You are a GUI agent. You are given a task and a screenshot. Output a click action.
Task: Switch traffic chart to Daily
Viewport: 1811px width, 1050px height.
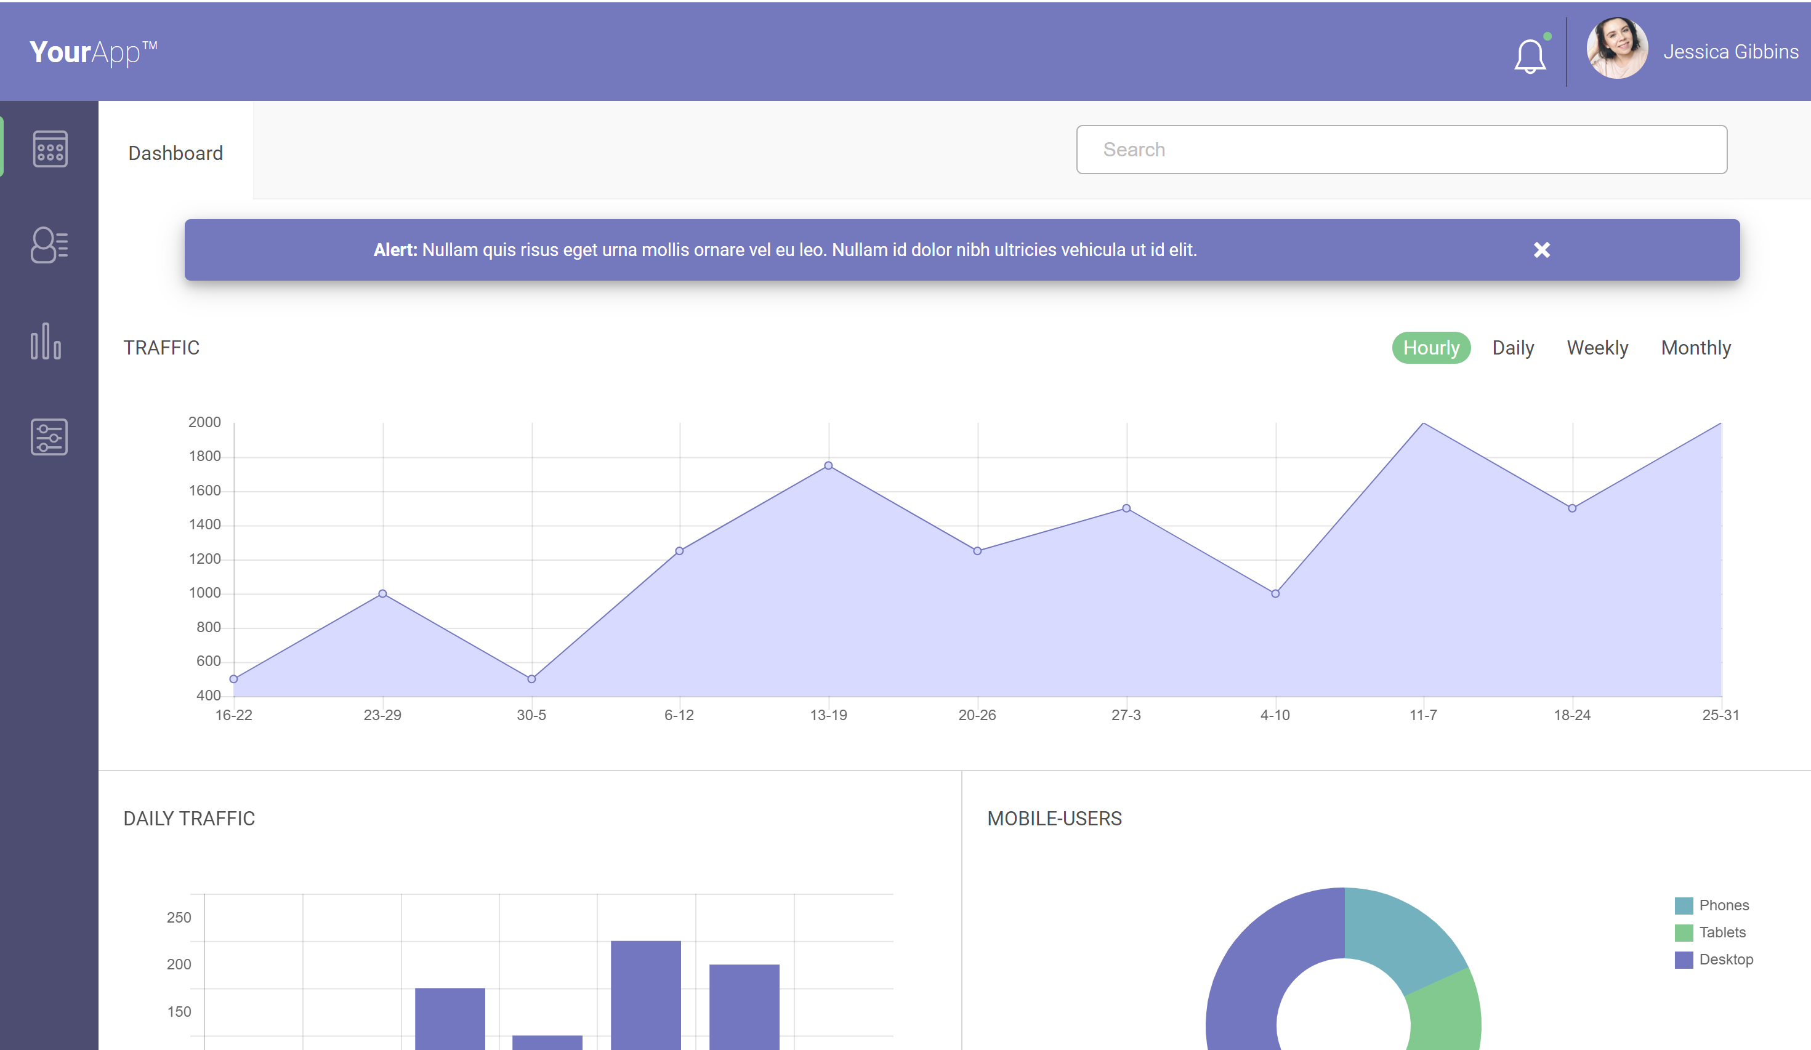point(1513,348)
